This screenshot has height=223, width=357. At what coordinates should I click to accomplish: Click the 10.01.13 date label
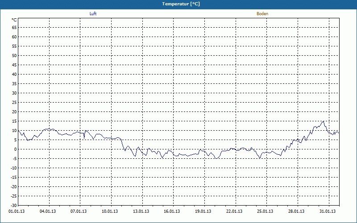pyautogui.click(x=110, y=211)
